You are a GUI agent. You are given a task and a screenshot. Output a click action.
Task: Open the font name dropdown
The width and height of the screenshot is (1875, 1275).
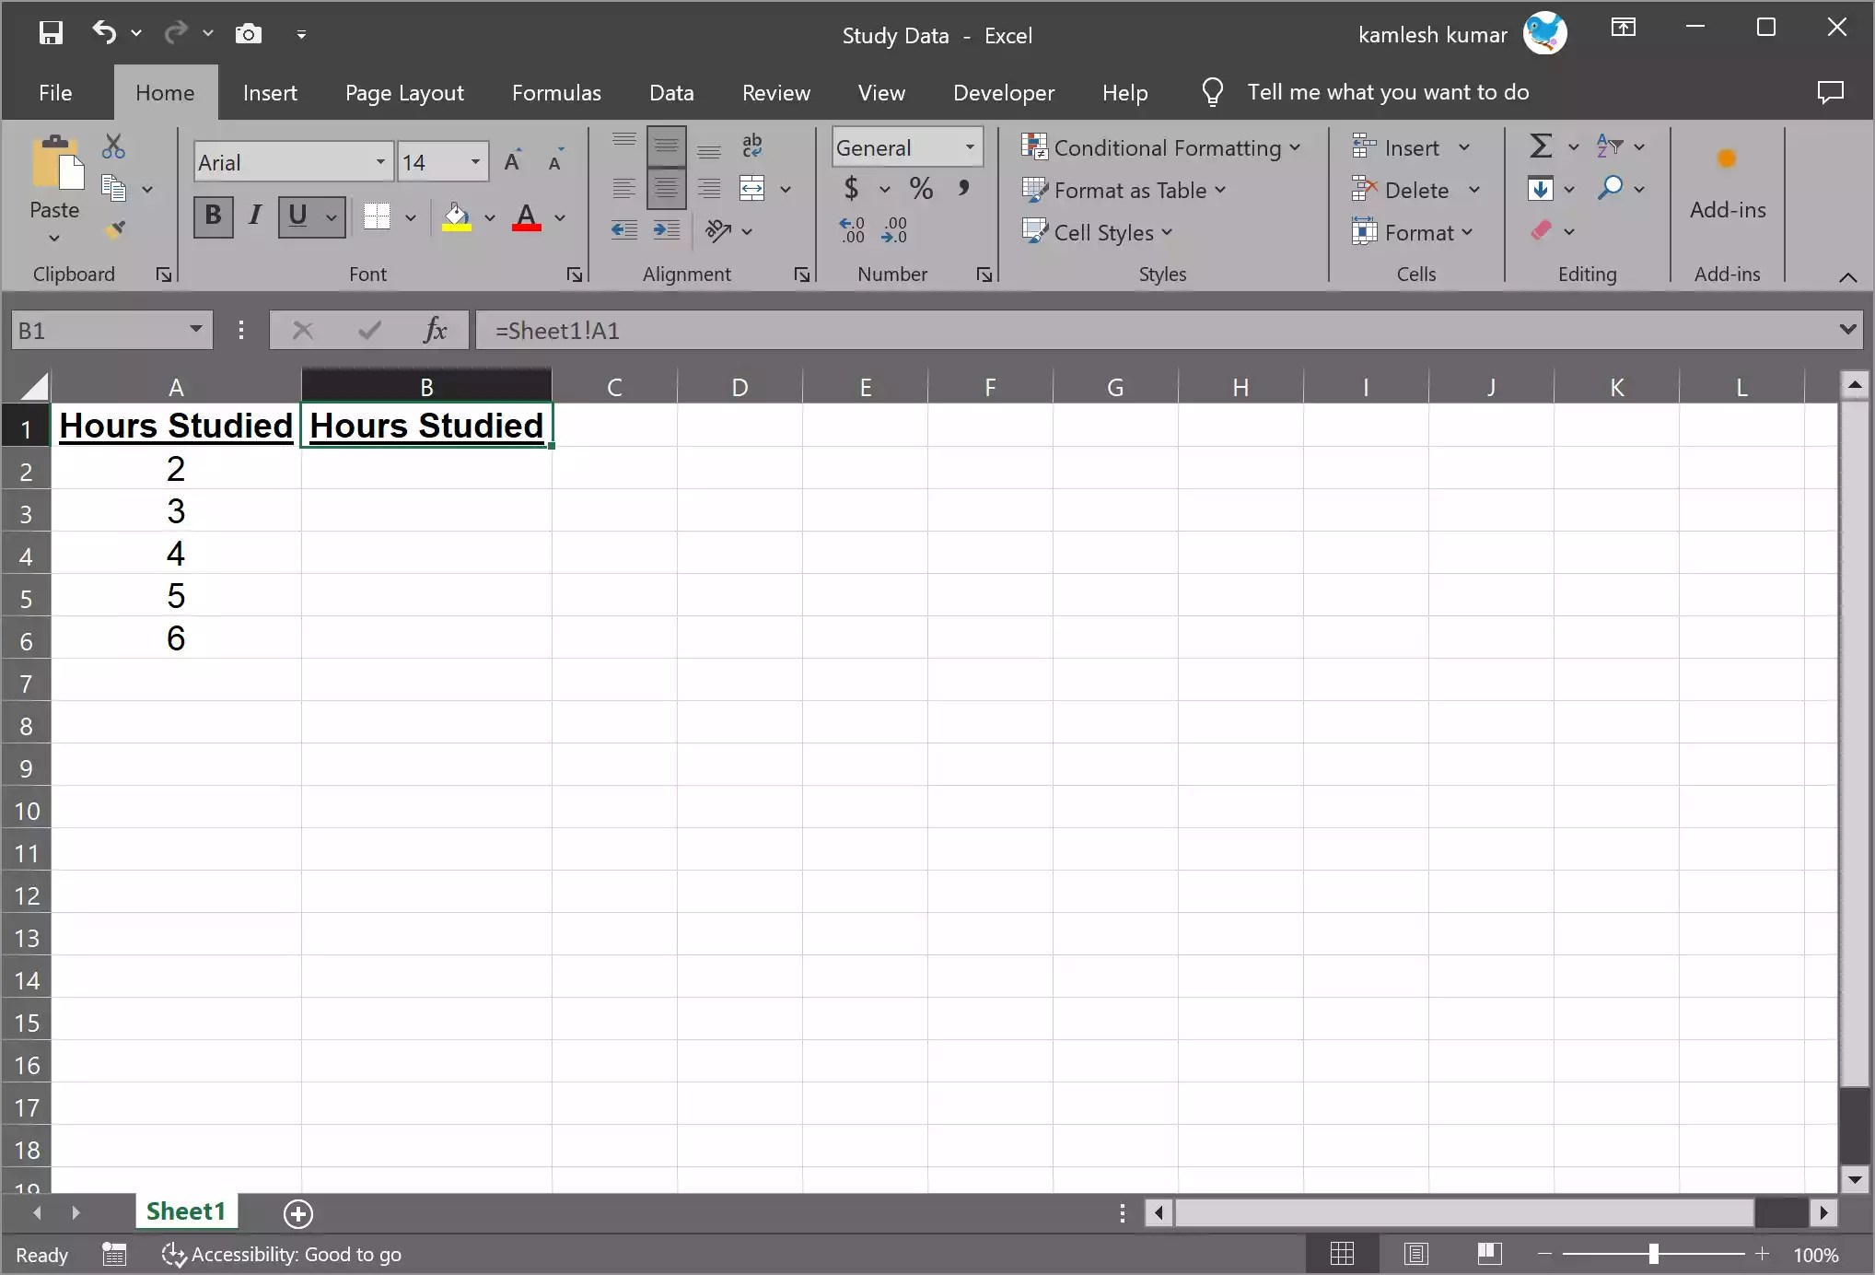tap(378, 161)
